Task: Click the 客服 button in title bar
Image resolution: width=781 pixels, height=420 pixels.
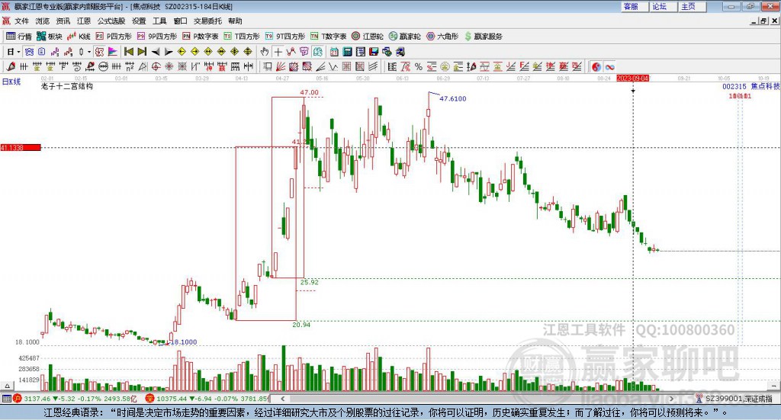Action: [635, 6]
